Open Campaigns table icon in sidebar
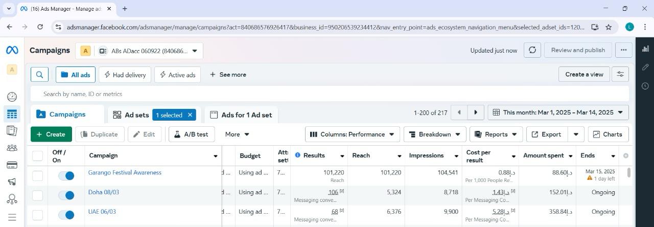This screenshot has width=654, height=227. pyautogui.click(x=12, y=114)
